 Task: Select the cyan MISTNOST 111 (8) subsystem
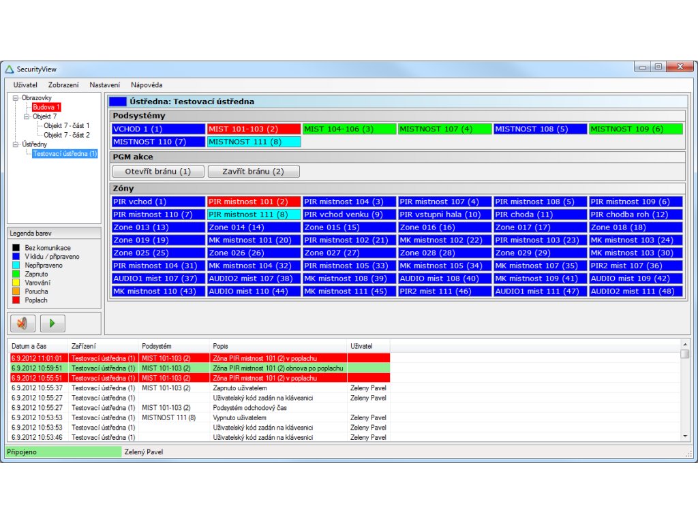[254, 142]
